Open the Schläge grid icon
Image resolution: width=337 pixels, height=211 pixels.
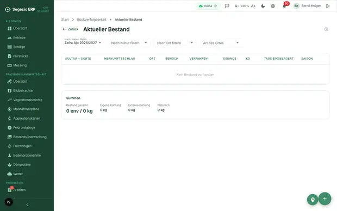coord(9,47)
